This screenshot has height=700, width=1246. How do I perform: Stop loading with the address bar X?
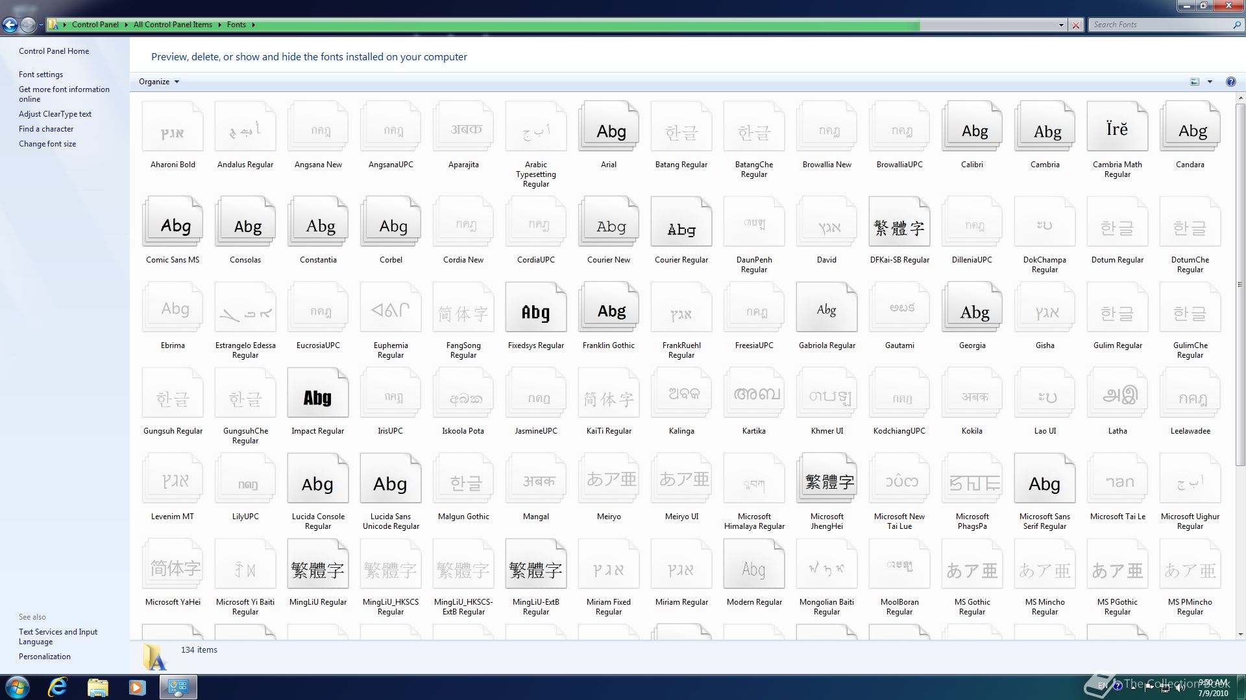tap(1076, 25)
